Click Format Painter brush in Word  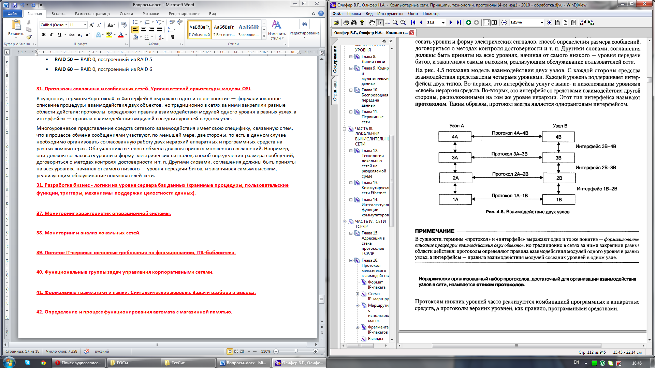(x=29, y=37)
